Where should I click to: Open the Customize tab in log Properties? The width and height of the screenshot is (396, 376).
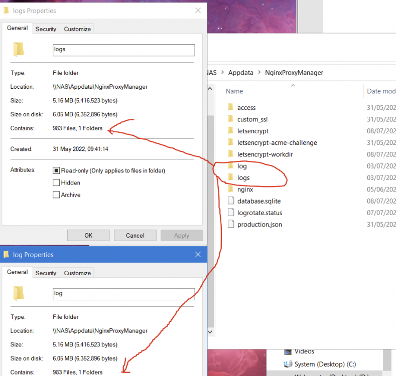[x=77, y=273]
